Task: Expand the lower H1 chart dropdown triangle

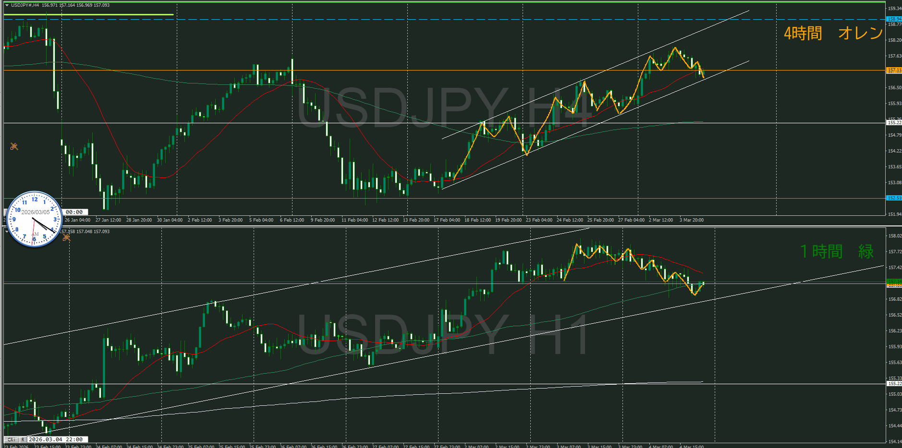Action: click(x=6, y=232)
